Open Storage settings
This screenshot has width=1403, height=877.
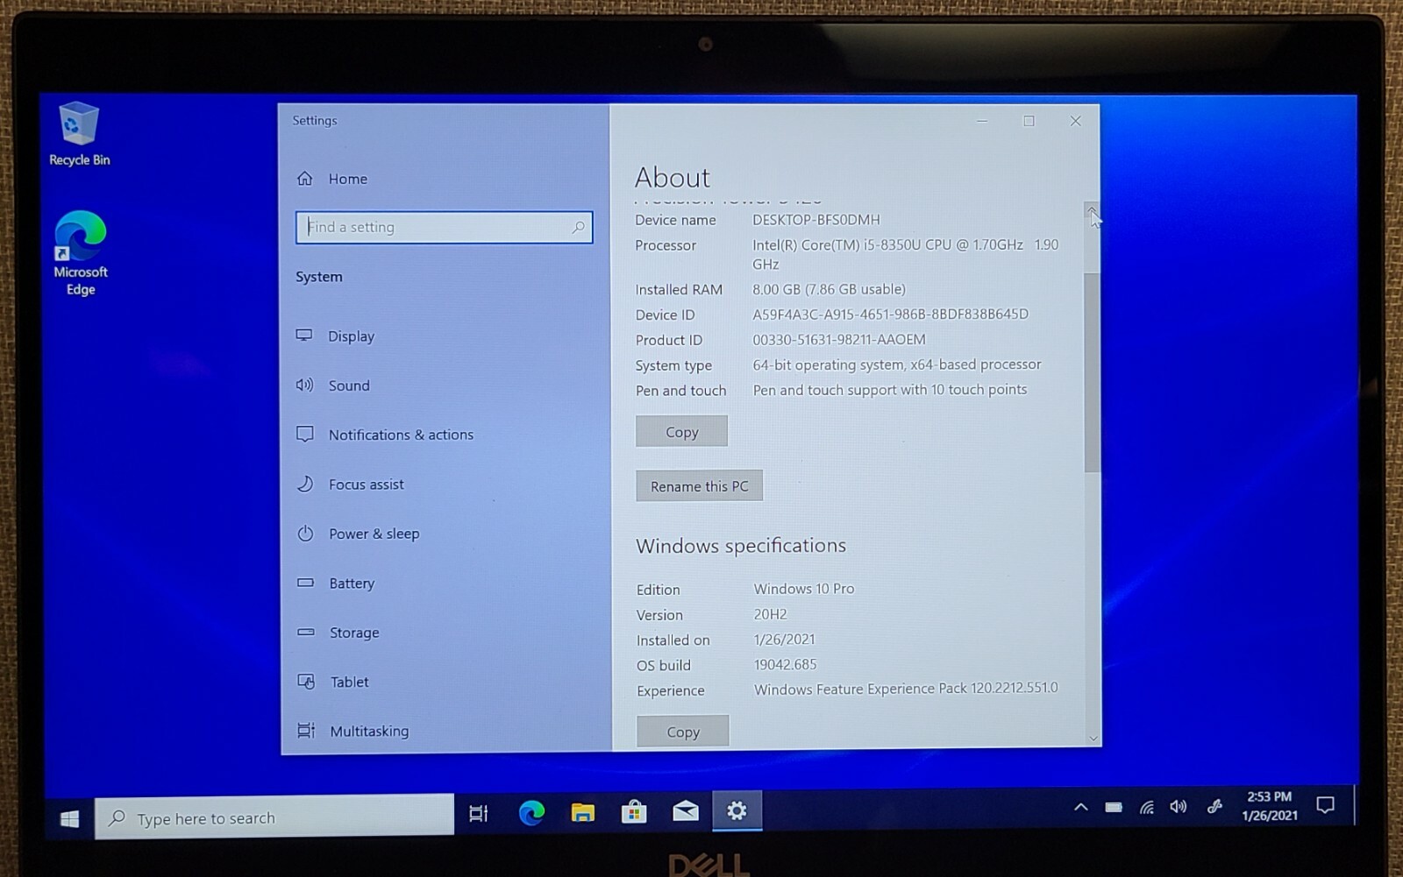pos(338,633)
